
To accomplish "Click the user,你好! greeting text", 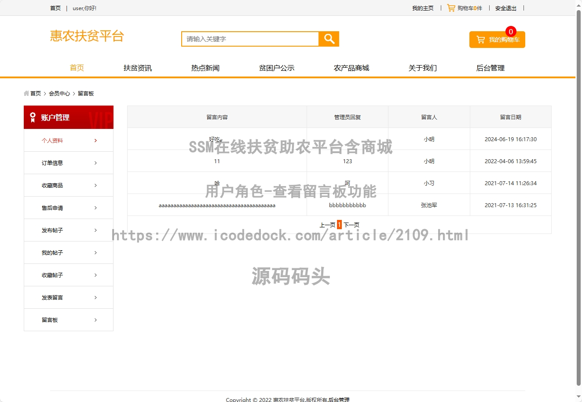I will click(84, 8).
